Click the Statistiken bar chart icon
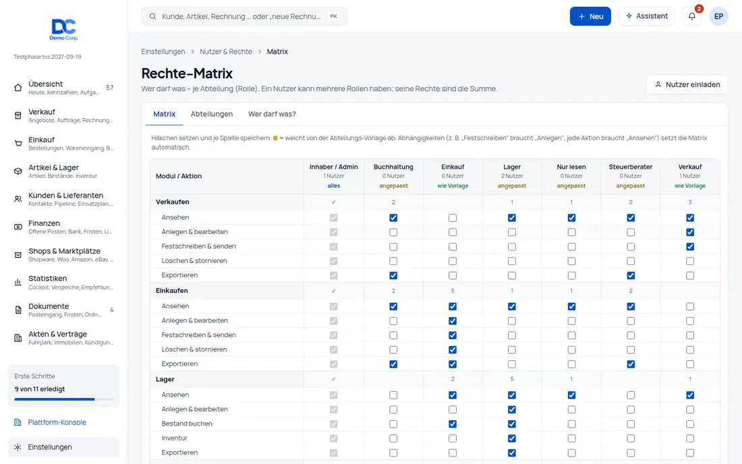 coord(18,283)
